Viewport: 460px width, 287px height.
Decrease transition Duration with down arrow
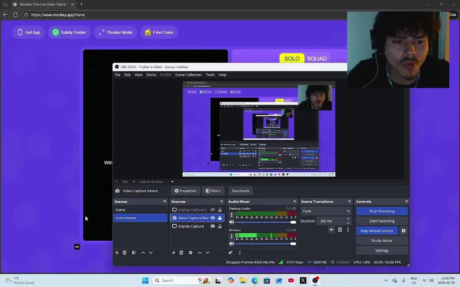(x=348, y=223)
